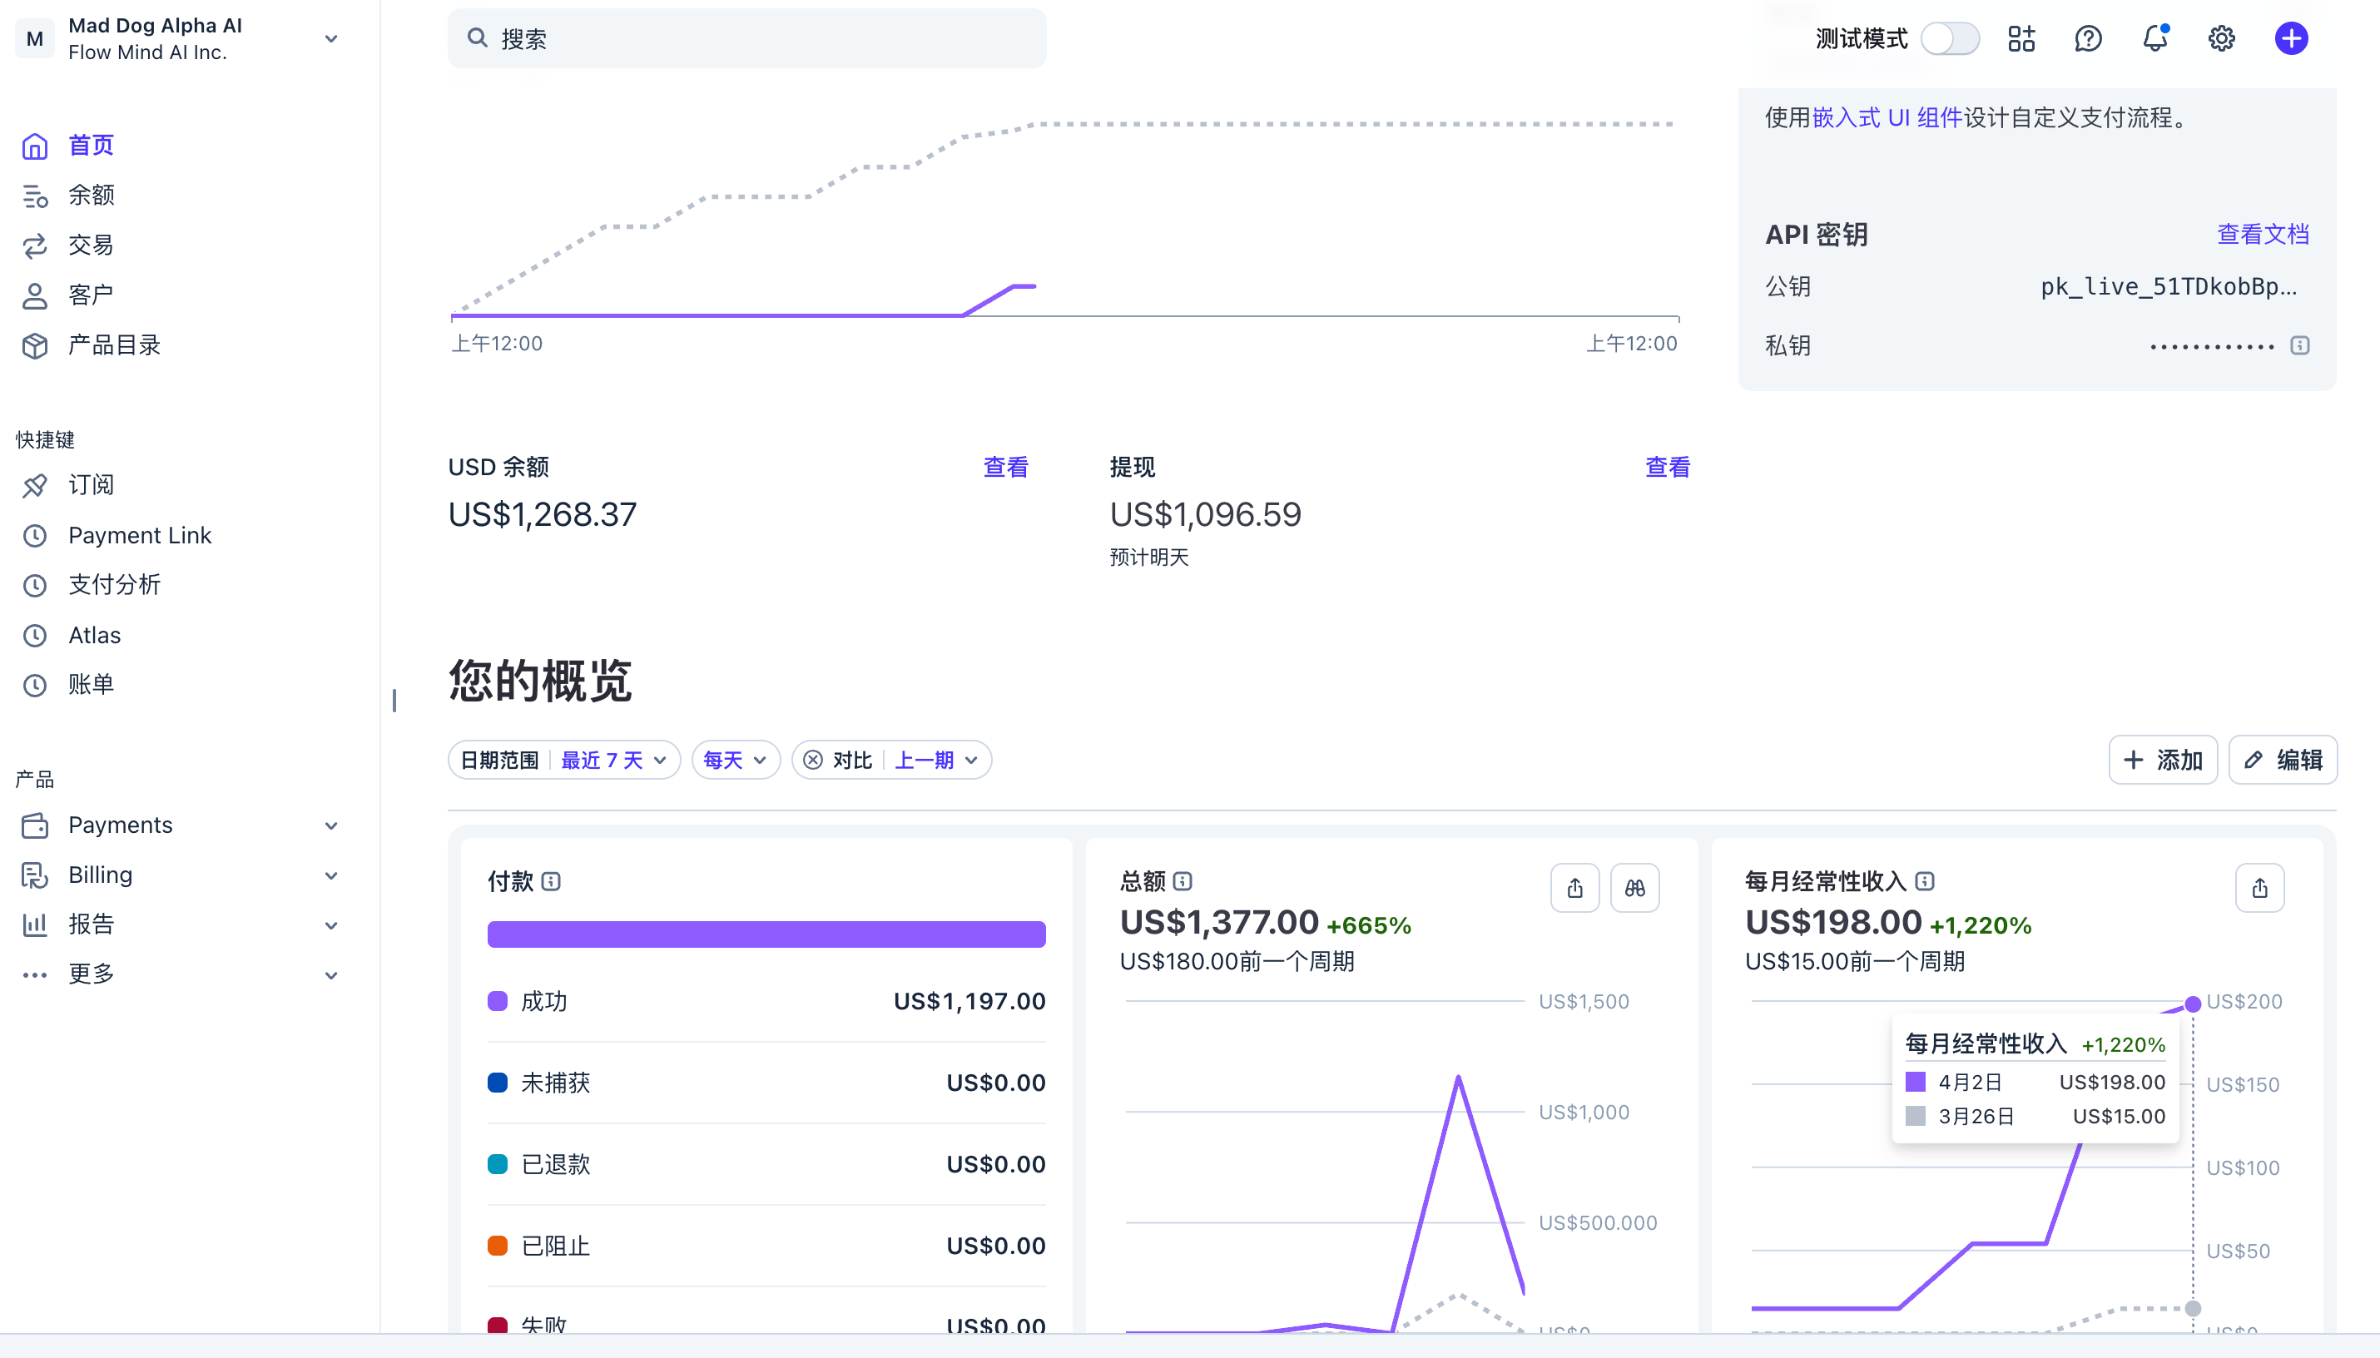Remove the 对比 comparison filter

point(813,761)
